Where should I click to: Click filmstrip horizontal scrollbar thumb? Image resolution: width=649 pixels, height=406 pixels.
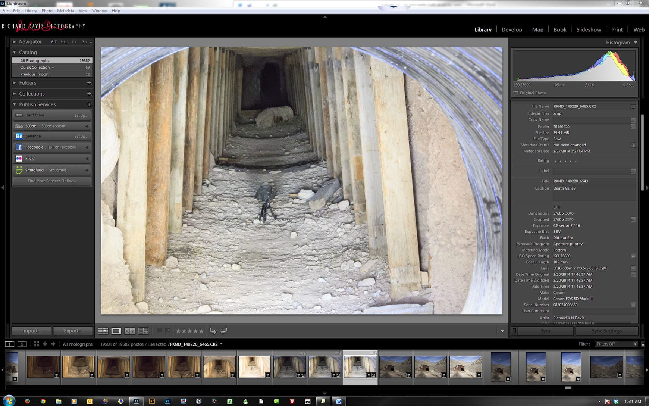pos(568,388)
